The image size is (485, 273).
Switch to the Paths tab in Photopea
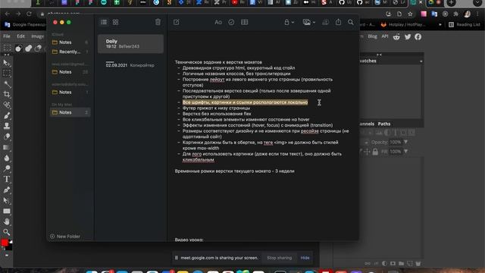pos(384,124)
